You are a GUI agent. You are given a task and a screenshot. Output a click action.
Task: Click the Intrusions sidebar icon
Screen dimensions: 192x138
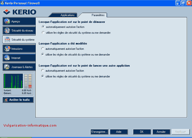pos(7,49)
